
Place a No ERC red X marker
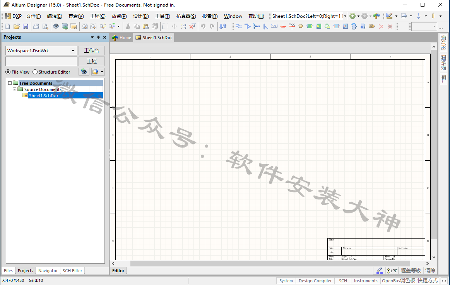point(381,26)
